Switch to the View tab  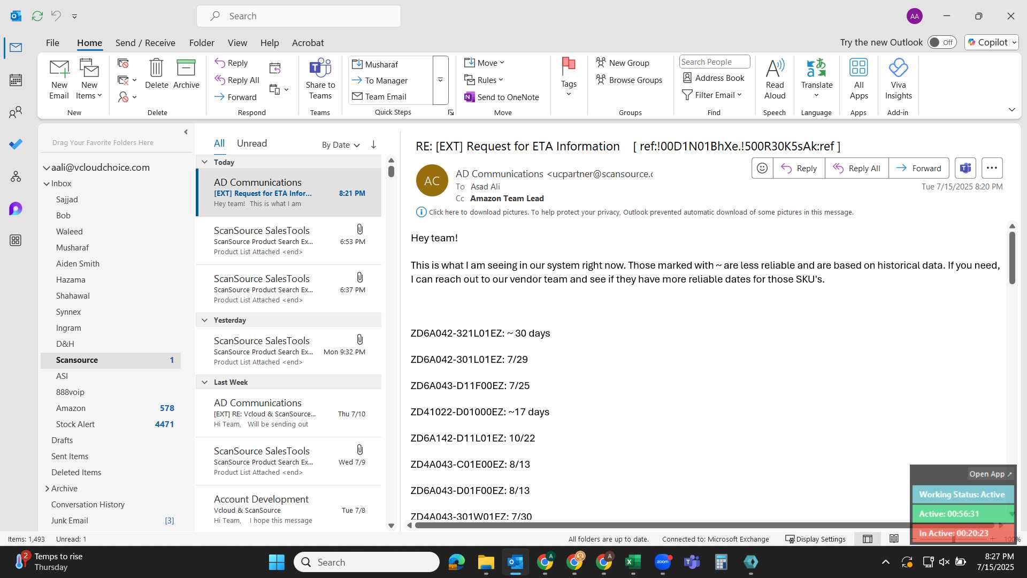237,43
